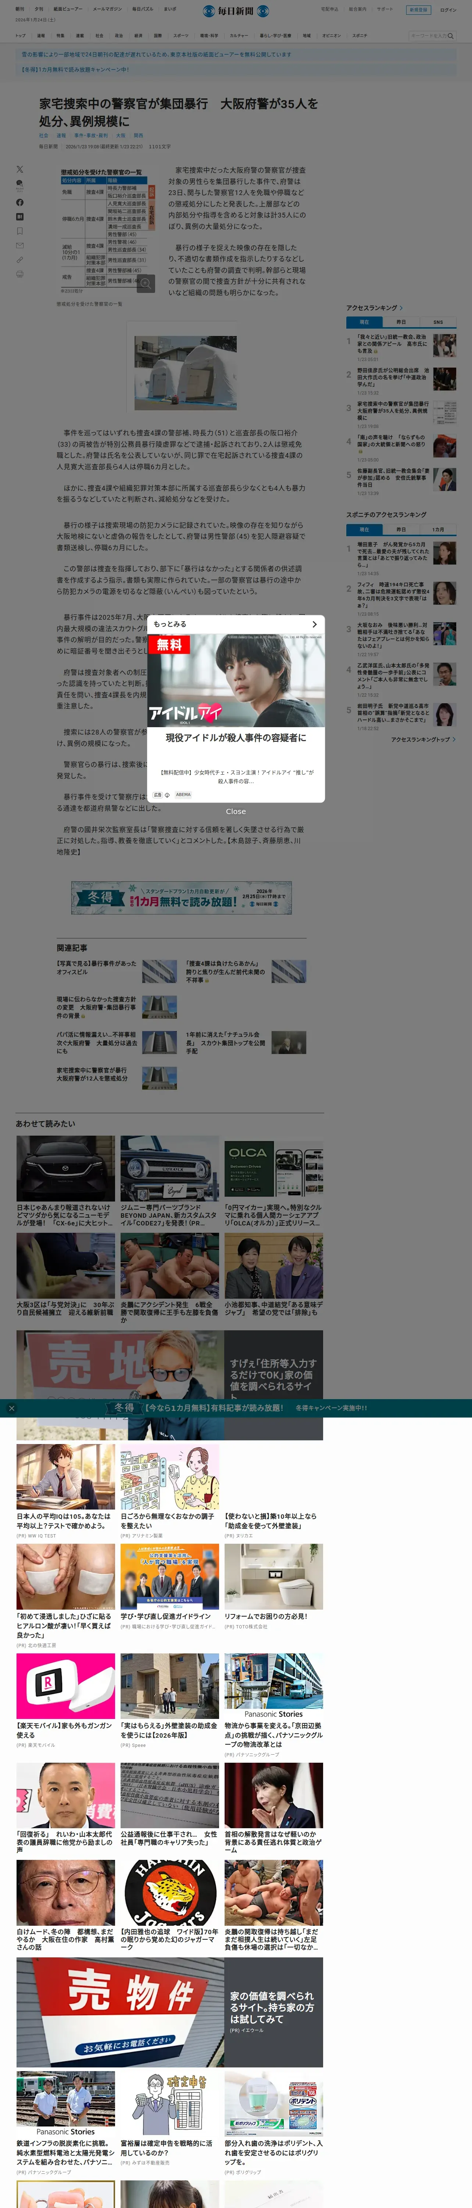This screenshot has width=472, height=2208.
Task: Send the article by email
Action: [x=20, y=246]
